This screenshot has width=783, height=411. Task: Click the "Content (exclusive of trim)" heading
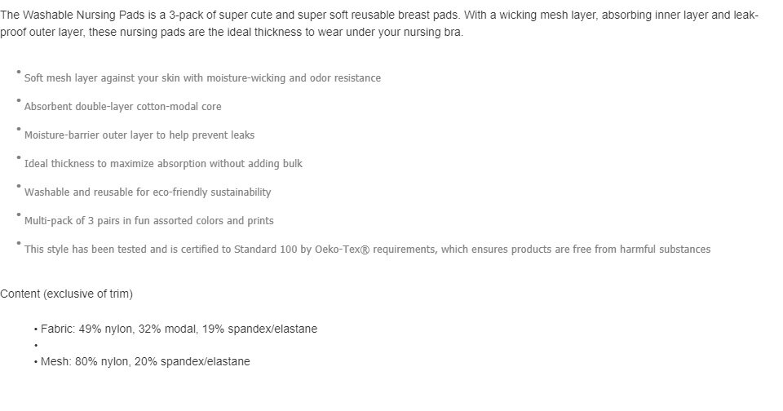point(66,294)
